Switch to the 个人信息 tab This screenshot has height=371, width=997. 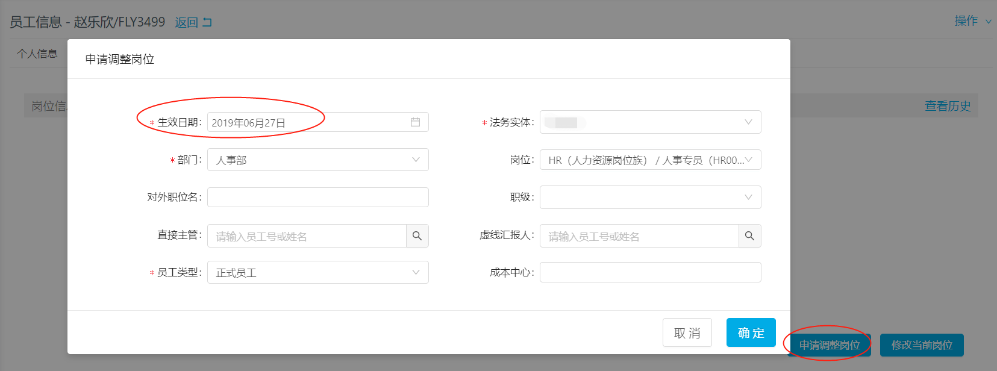click(37, 54)
